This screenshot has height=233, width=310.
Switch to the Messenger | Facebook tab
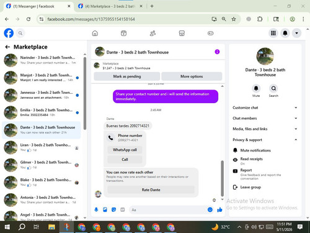coord(38,6)
